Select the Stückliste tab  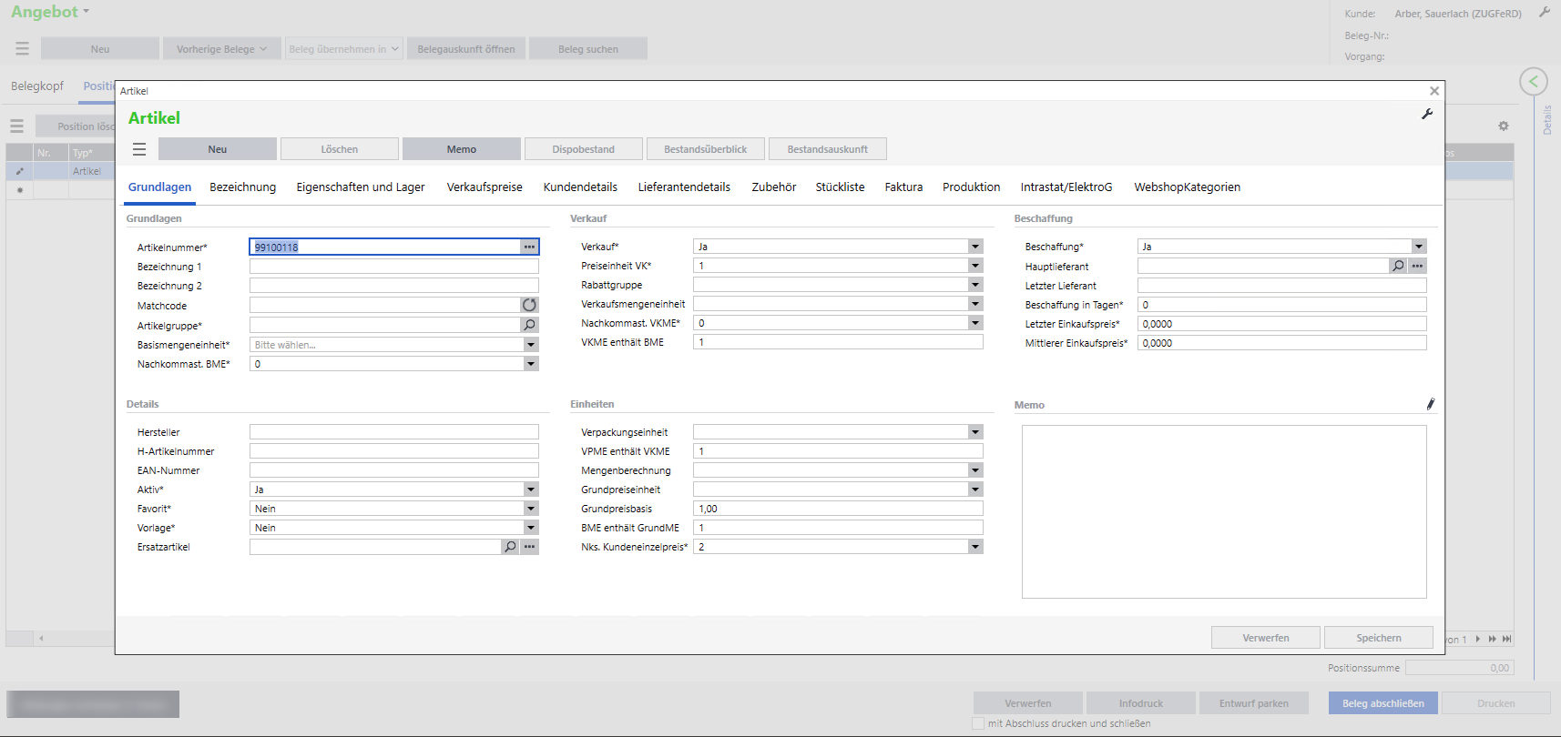[x=840, y=187]
